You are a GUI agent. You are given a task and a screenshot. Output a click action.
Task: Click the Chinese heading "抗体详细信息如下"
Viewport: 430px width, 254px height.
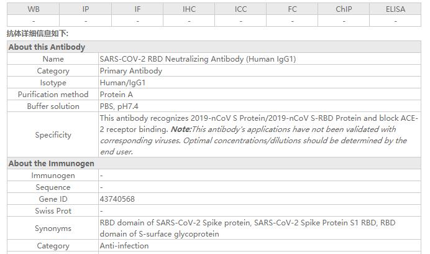click(37, 34)
